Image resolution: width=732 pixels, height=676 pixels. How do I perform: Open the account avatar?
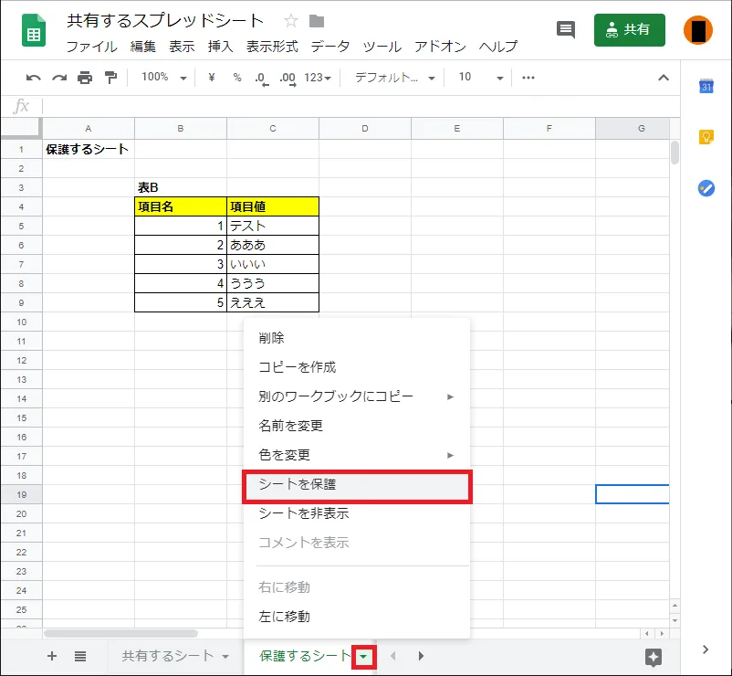coord(698,30)
